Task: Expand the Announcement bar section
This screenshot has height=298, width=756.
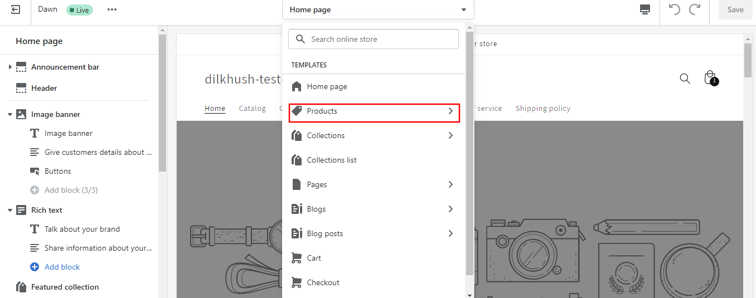Action: tap(10, 67)
